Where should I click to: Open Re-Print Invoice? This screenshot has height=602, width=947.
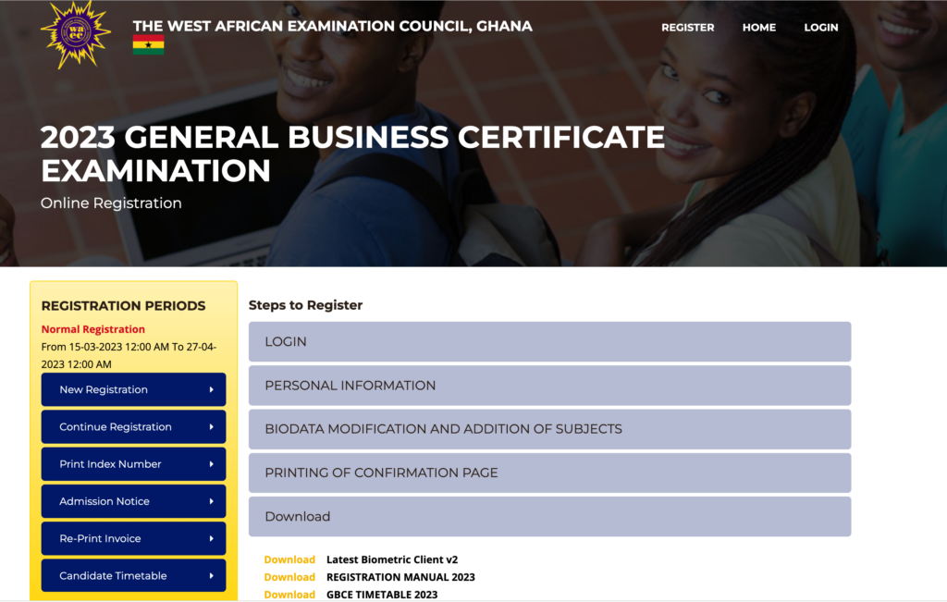(x=133, y=538)
